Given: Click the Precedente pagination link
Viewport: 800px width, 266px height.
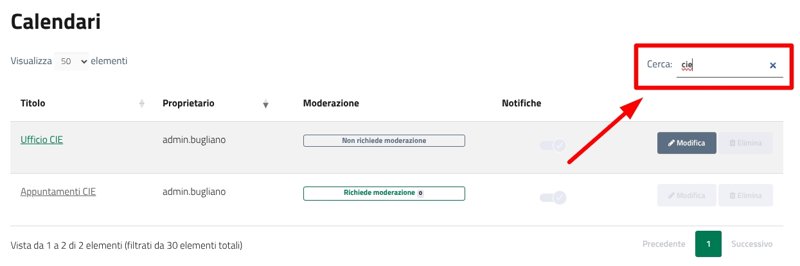Looking at the screenshot, I should [664, 244].
